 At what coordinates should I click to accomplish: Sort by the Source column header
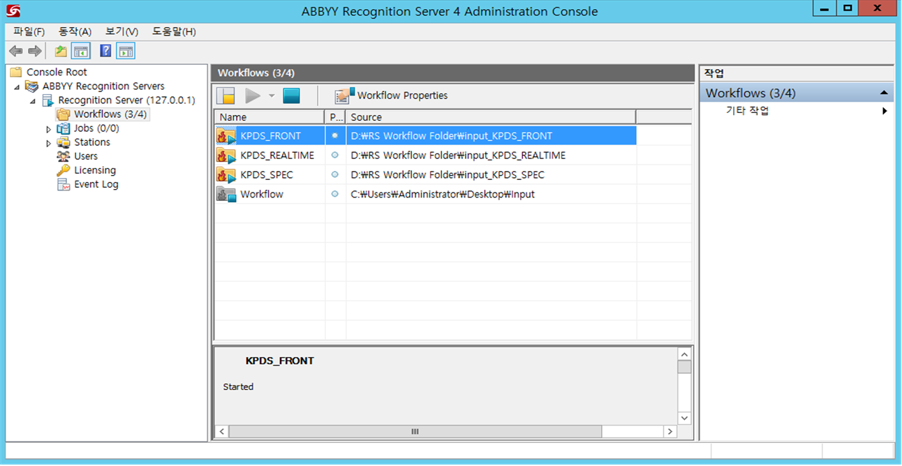(491, 117)
